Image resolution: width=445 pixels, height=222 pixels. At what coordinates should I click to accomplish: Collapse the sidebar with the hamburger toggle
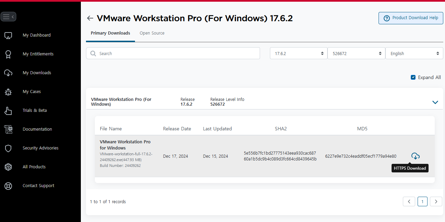[x=8, y=16]
